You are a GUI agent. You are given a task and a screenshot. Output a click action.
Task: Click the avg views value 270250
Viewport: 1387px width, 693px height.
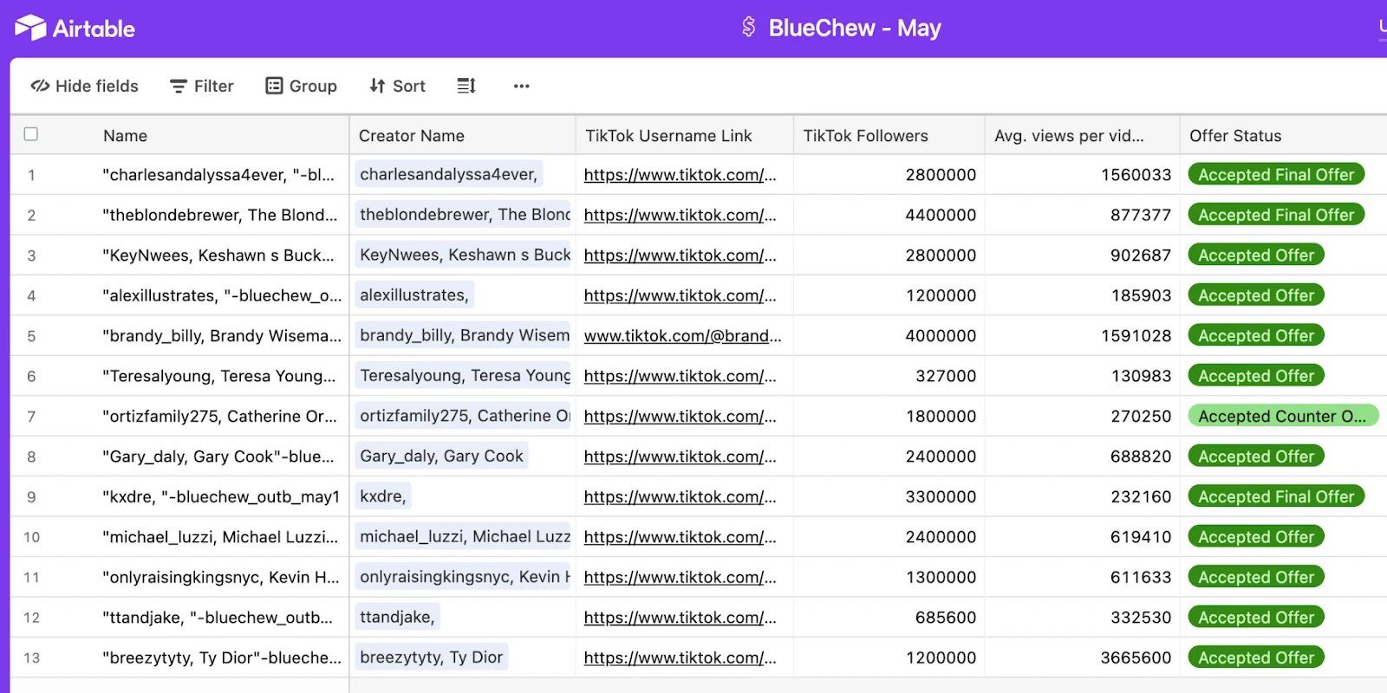(x=1141, y=417)
